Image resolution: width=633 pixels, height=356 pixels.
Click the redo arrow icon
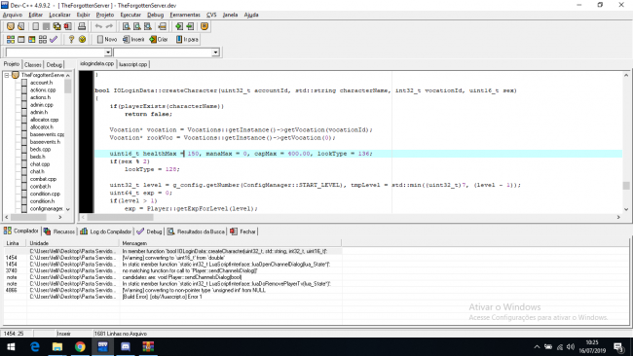click(109, 26)
